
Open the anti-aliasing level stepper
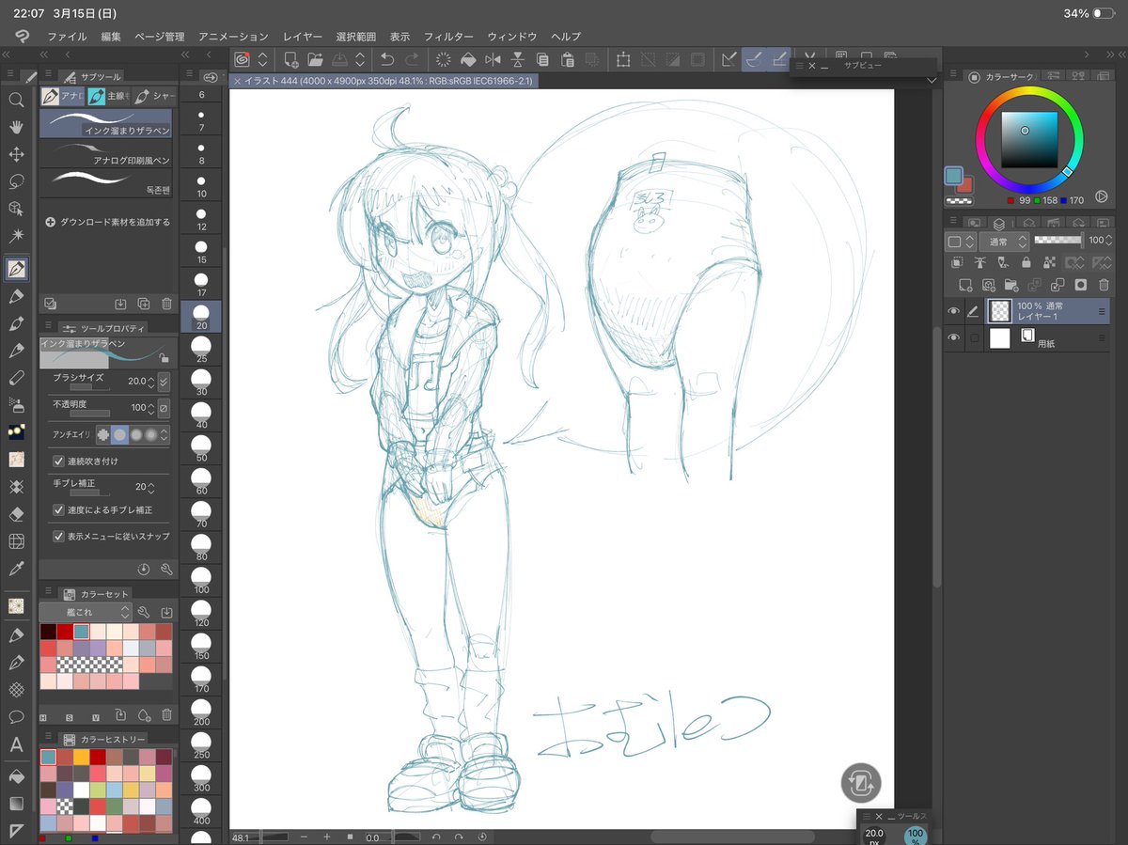tap(165, 435)
